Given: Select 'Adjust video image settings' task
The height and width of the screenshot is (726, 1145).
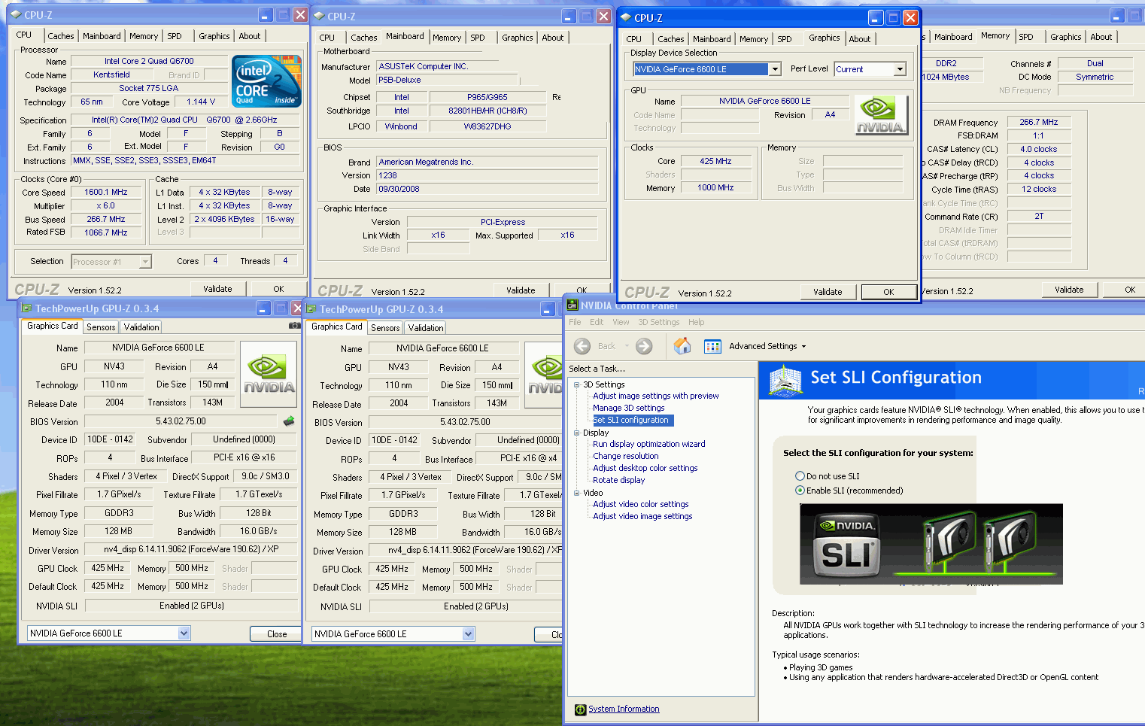Looking at the screenshot, I should [x=642, y=516].
